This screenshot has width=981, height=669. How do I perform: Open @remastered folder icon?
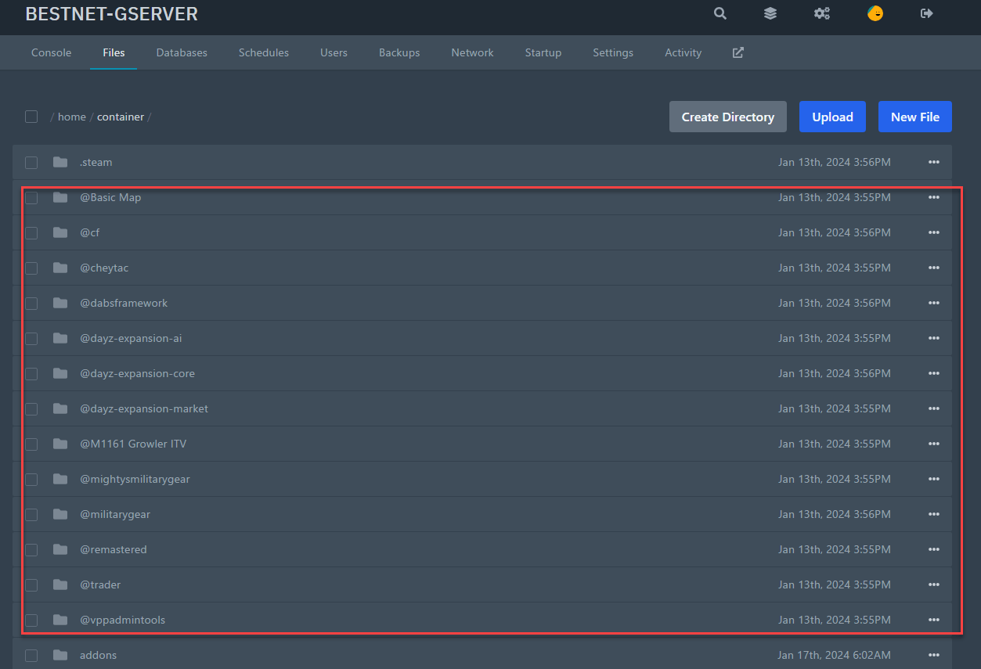60,549
